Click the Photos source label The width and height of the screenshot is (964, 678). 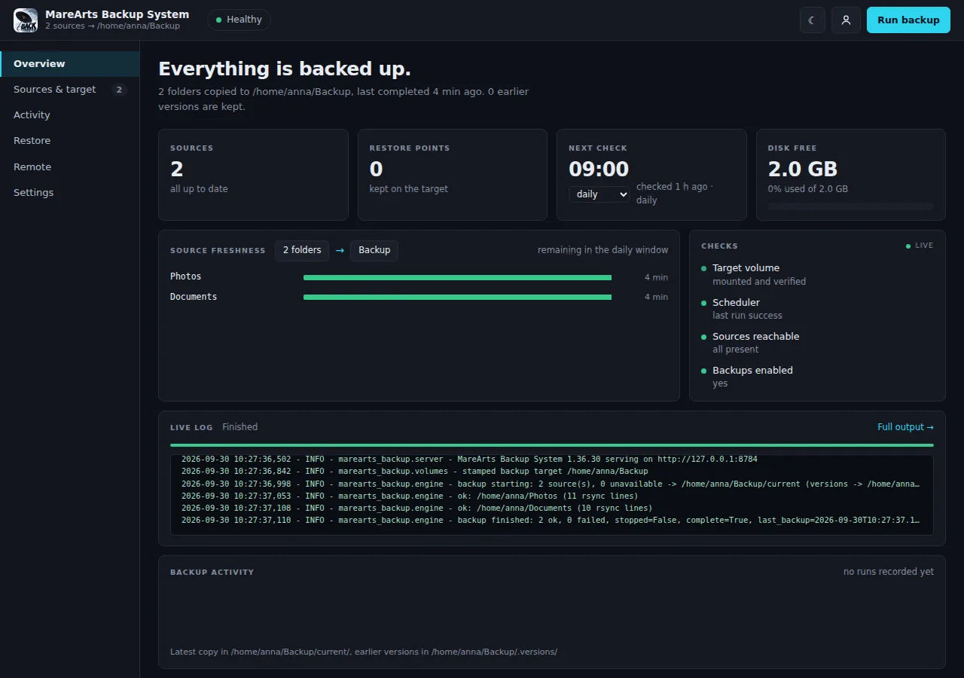185,276
